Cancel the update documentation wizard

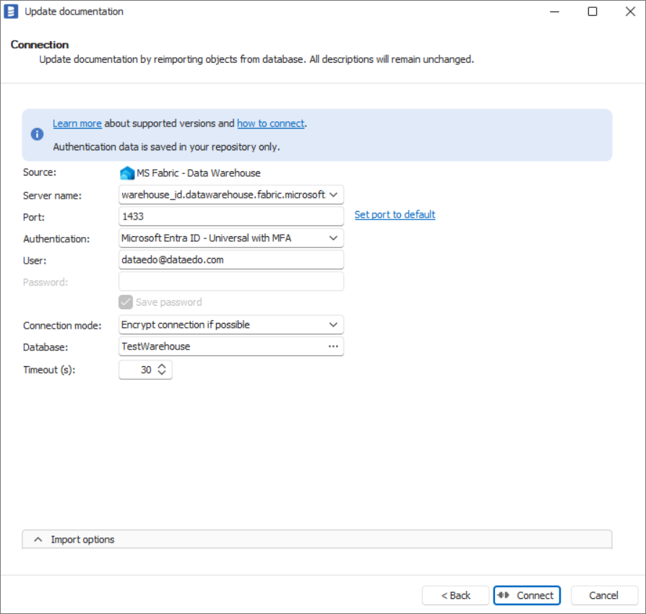click(603, 595)
